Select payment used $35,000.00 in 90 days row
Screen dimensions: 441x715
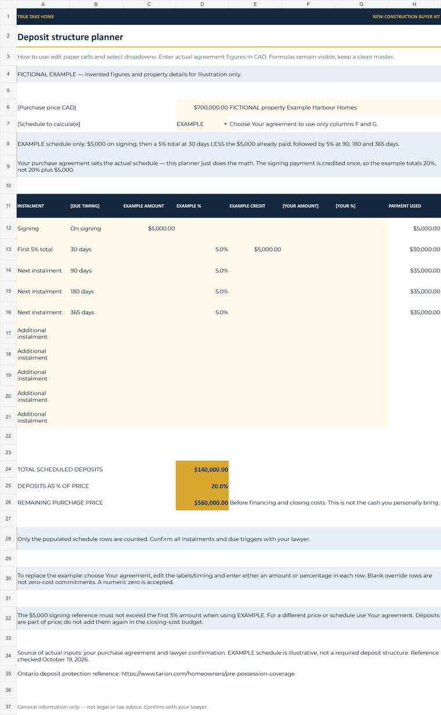point(414,271)
